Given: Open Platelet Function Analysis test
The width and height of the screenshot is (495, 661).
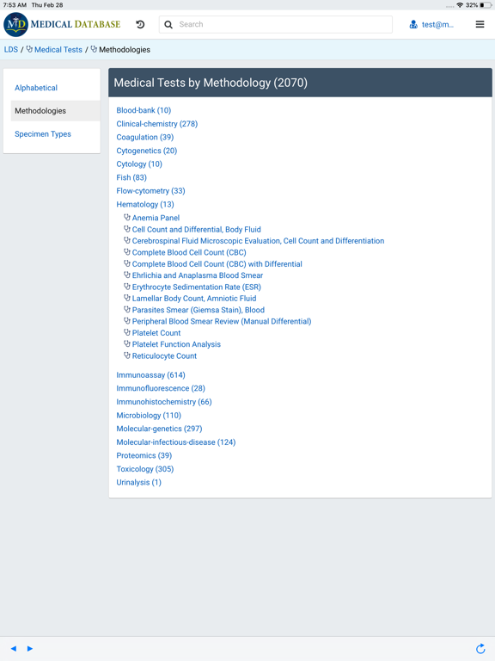Looking at the screenshot, I should point(176,344).
